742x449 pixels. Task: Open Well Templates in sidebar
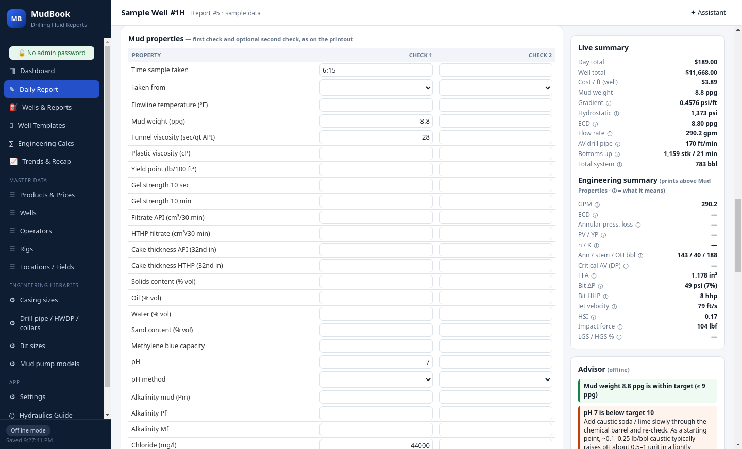[52, 125]
